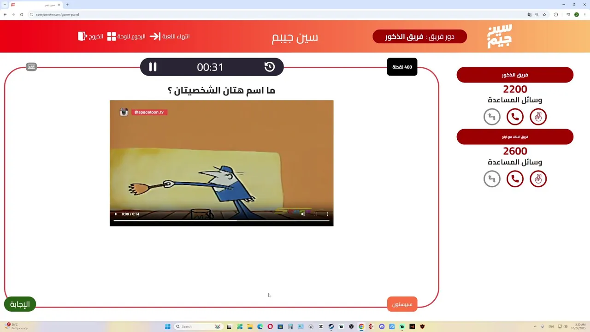Select the فريق الذكور team name banner
590x332 pixels.
pyautogui.click(x=515, y=75)
